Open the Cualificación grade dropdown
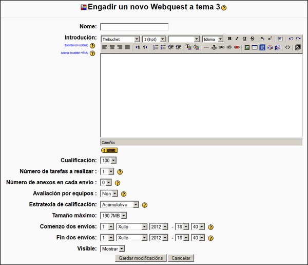308x265 pixels. [x=108, y=161]
